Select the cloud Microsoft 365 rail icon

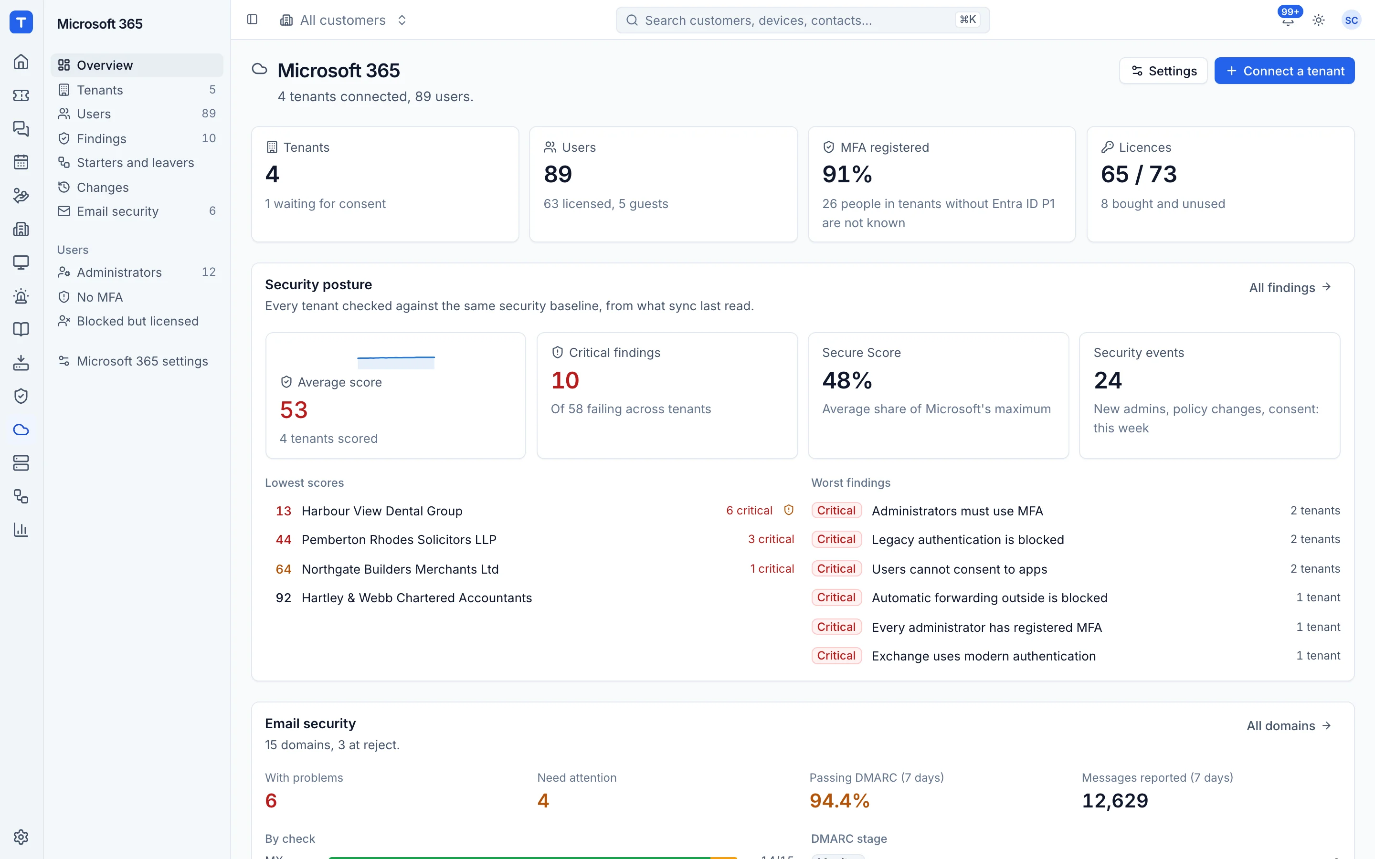tap(21, 429)
